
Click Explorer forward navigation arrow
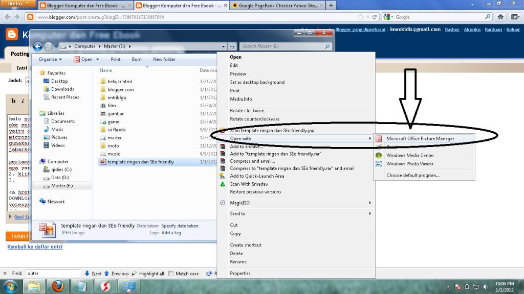tap(49, 46)
